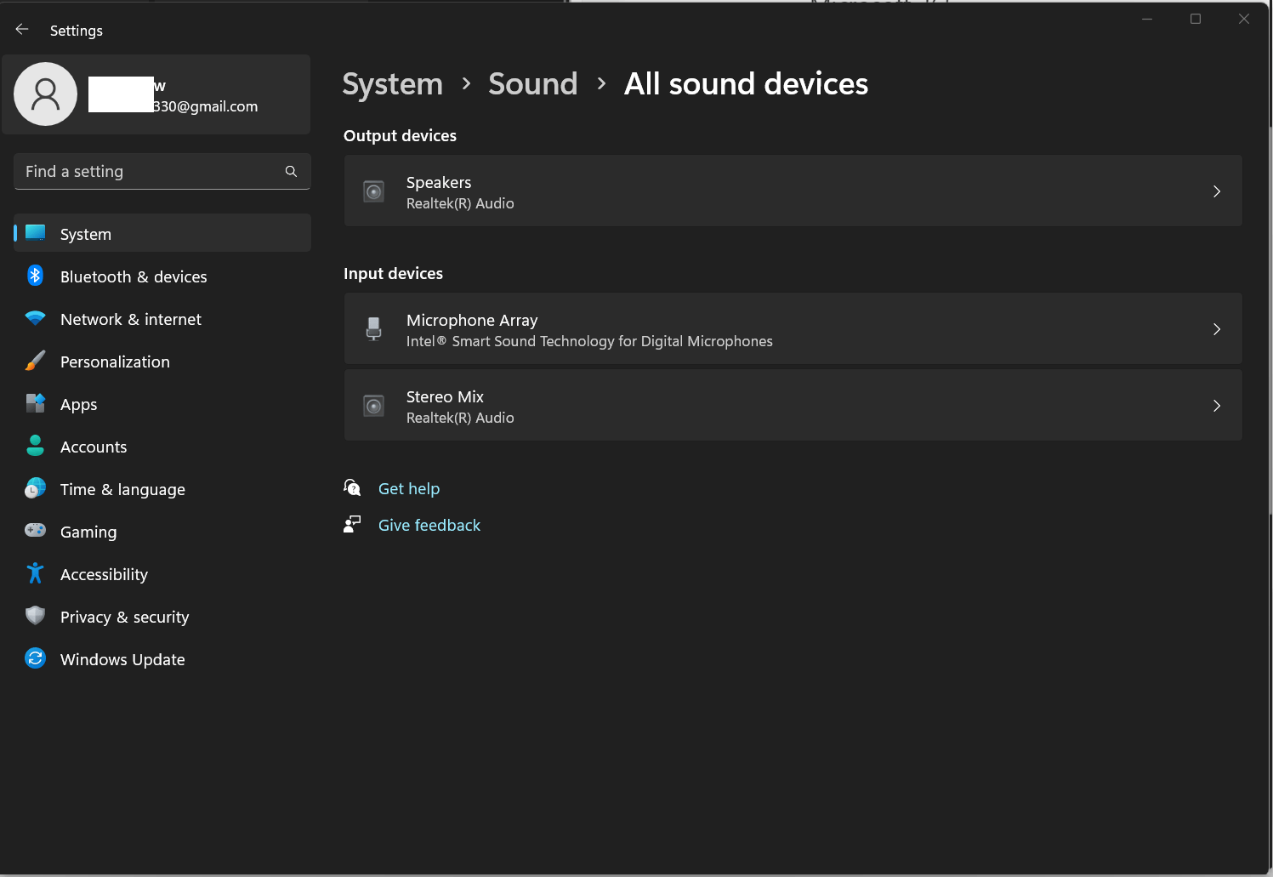Expand Stereo Mix chevron
Screen dimensions: 1273x877
(1217, 406)
